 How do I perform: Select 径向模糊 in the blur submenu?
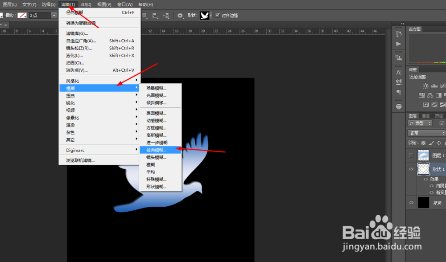[160, 150]
